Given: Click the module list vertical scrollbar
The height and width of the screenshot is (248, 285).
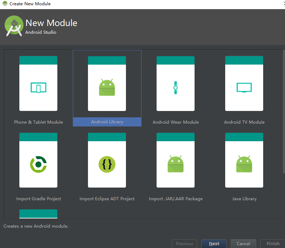Looking at the screenshot, I should click(284, 111).
